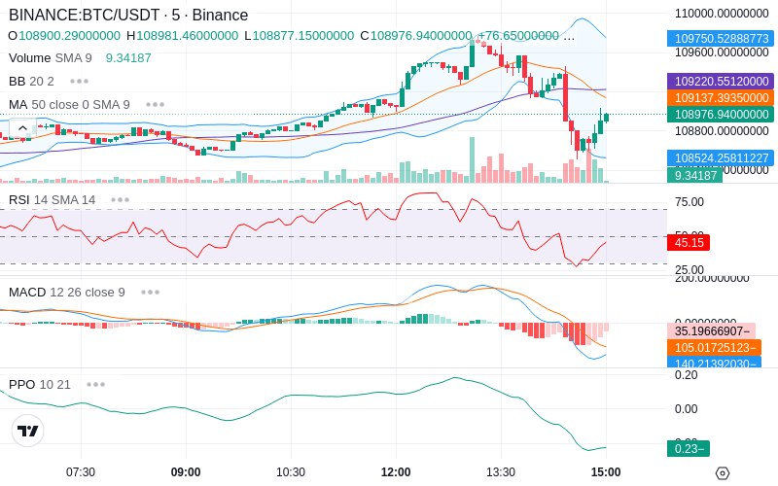This screenshot has width=778, height=486.
Task: Click the 07:30 time axis label
Action: click(x=81, y=472)
